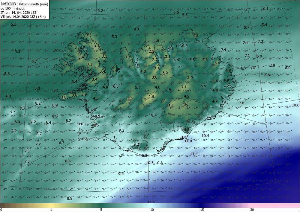
Task: Click the 5.0 value west of Snæfellsnes
Action: tap(37, 88)
